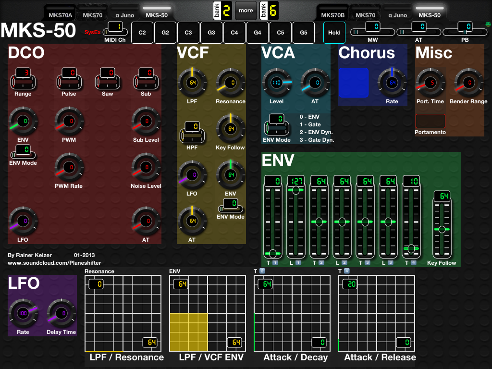This screenshot has width=492, height=369.
Task: Click the left bank 2 display
Action: pyautogui.click(x=222, y=11)
